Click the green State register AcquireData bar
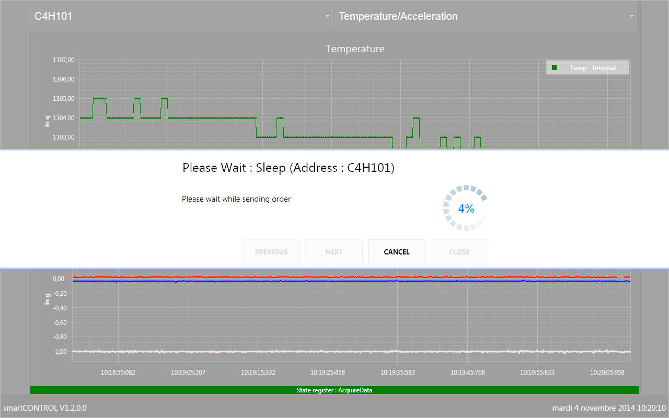 click(334, 390)
